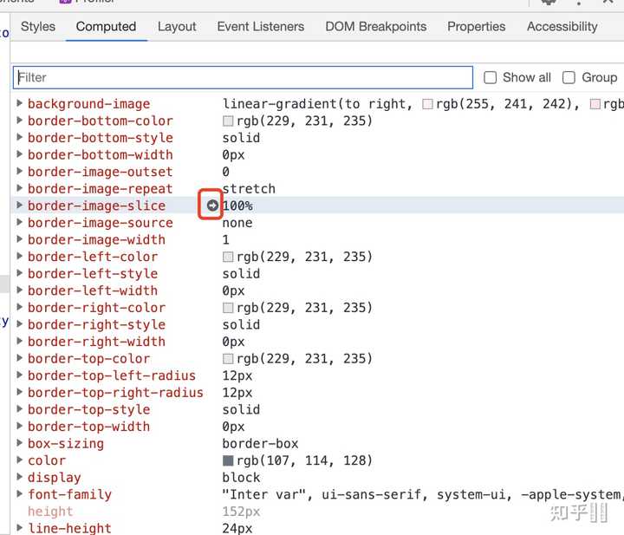The image size is (624, 535).
Task: Click the first gradient swatch rgb(255, 241, 242)
Action: tap(427, 104)
